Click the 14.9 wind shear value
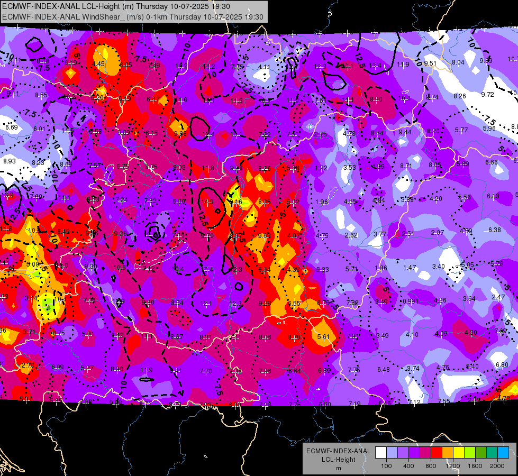518x476 pixels. point(207,202)
